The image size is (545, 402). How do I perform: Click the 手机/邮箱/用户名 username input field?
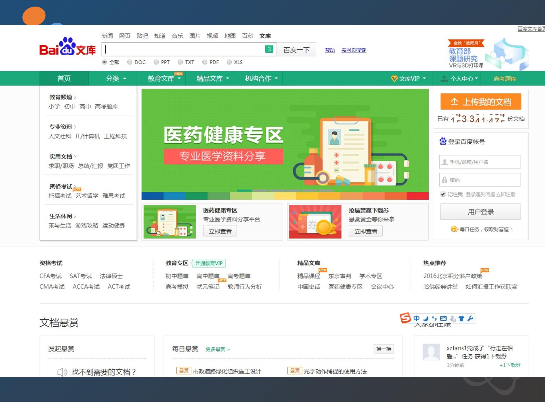(480, 162)
